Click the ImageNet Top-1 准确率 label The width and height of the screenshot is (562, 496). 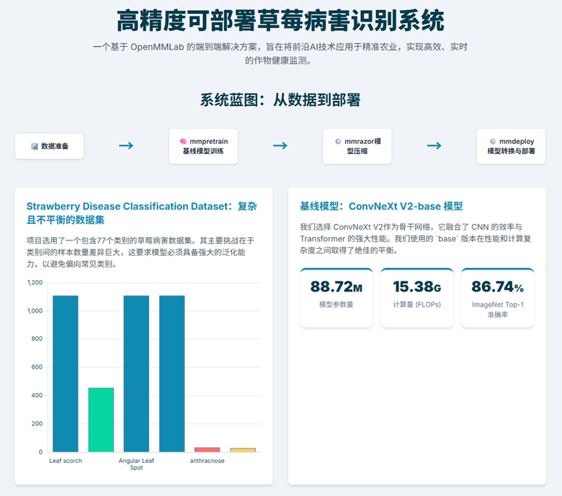(497, 310)
